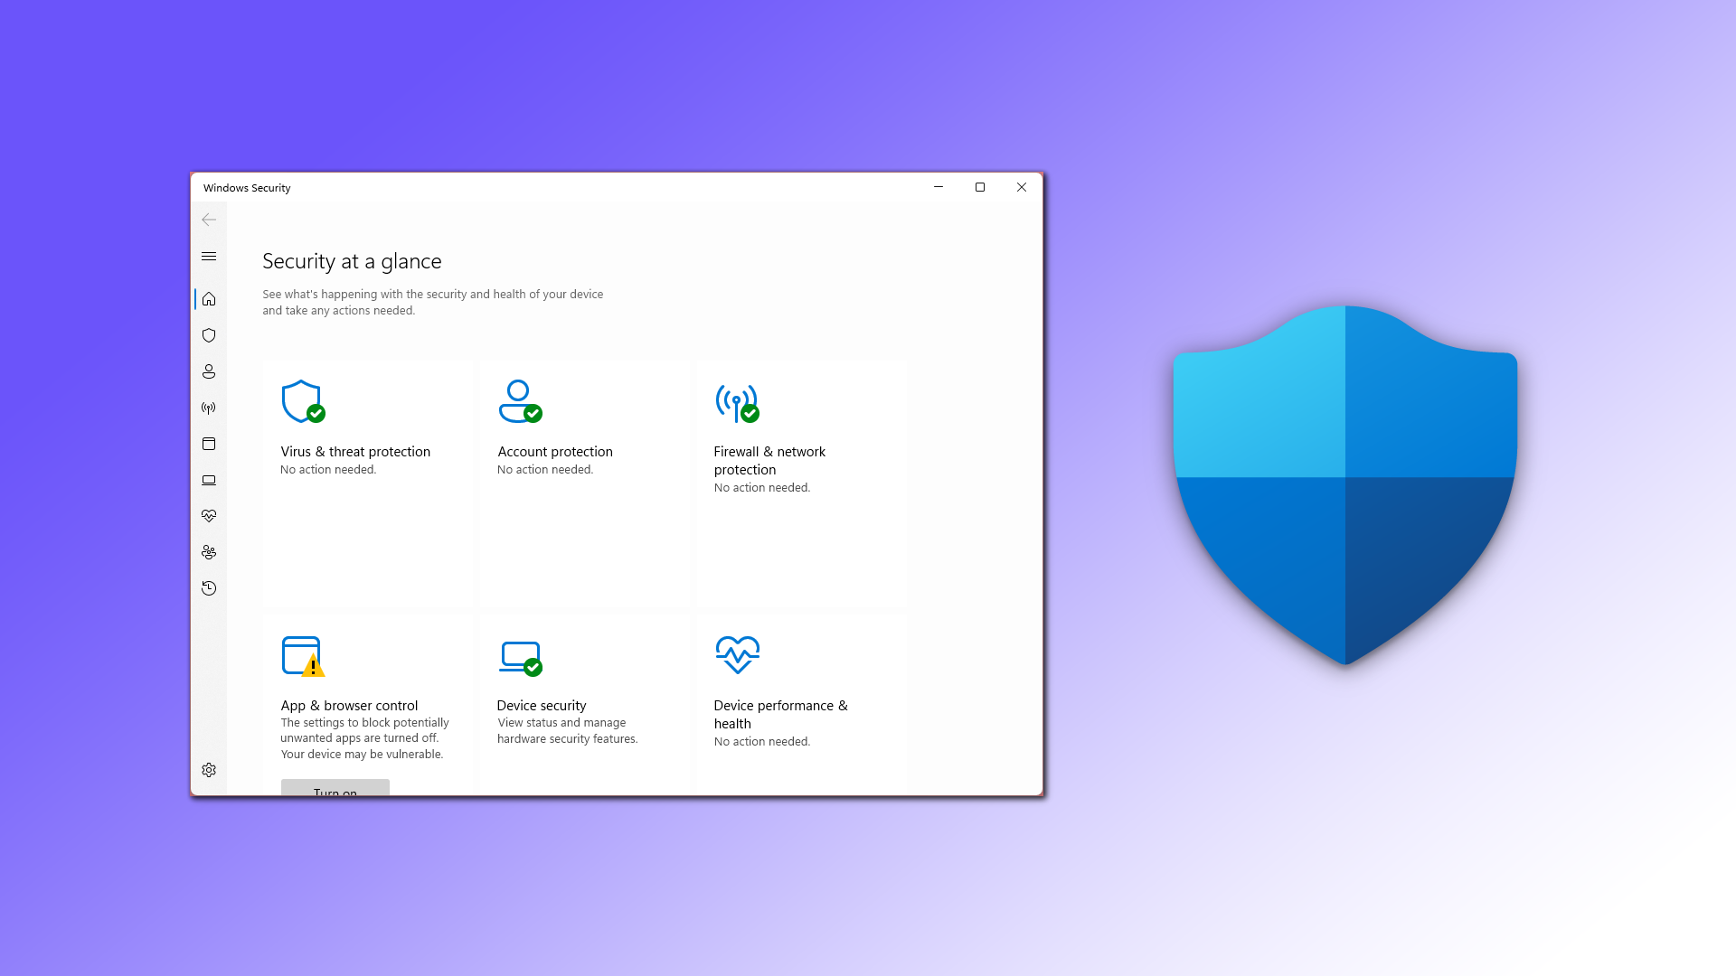Open Device performance heart sidebar icon
Screen dimensions: 1736x976
209,516
